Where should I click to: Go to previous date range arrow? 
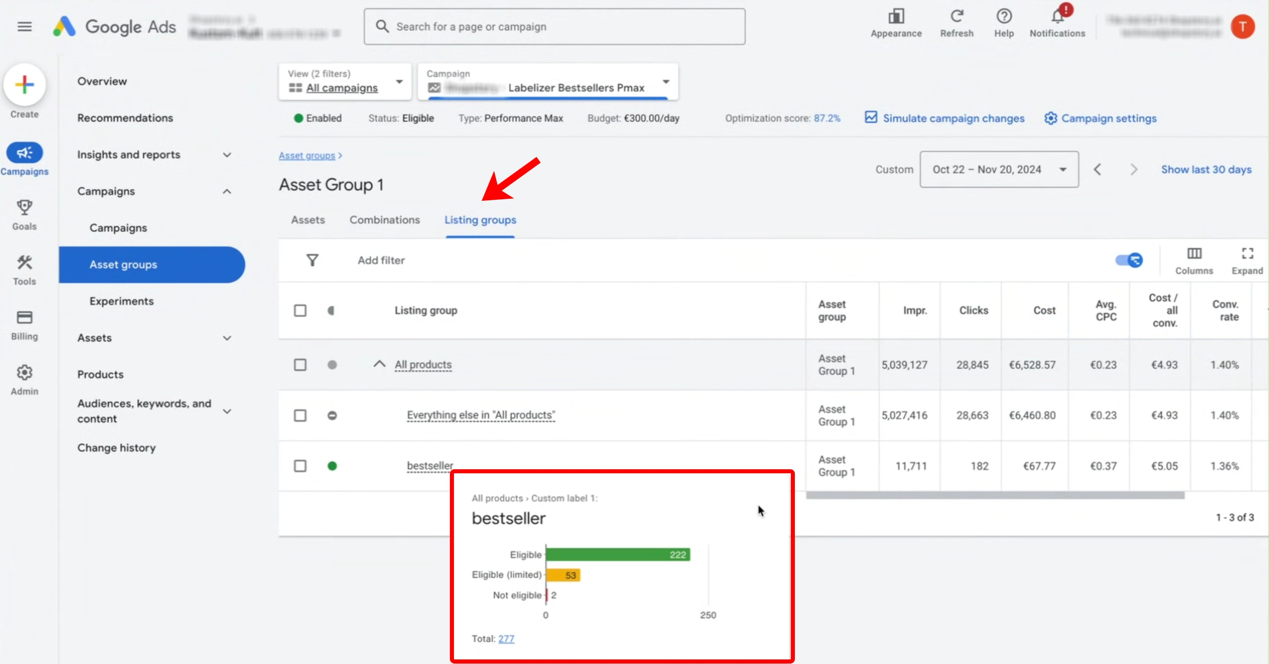[x=1098, y=170]
